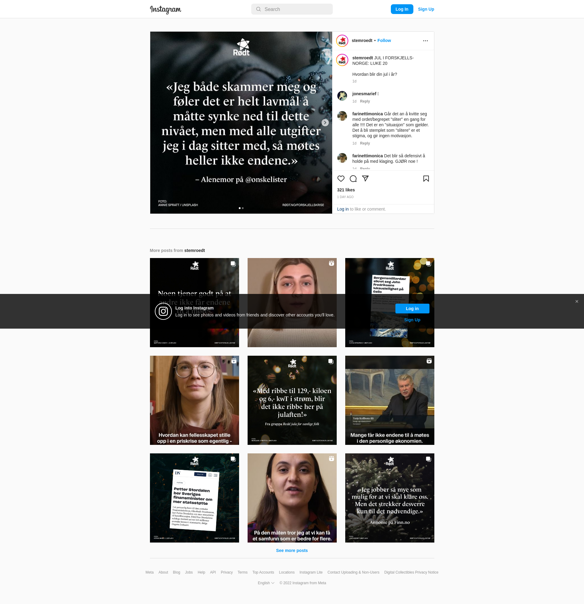Click the 321 likes count

[x=346, y=190]
